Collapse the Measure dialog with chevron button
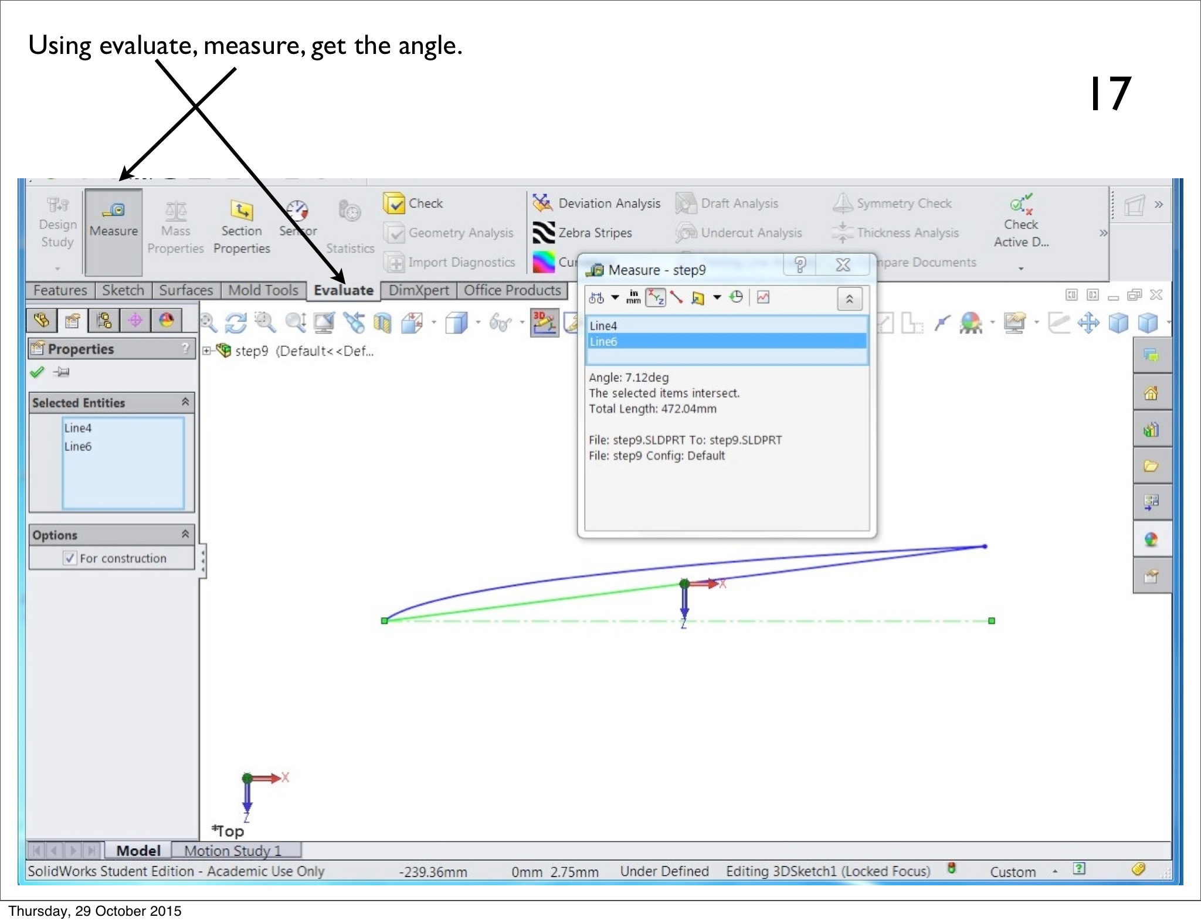Image resolution: width=1201 pixels, height=924 pixels. coord(849,299)
